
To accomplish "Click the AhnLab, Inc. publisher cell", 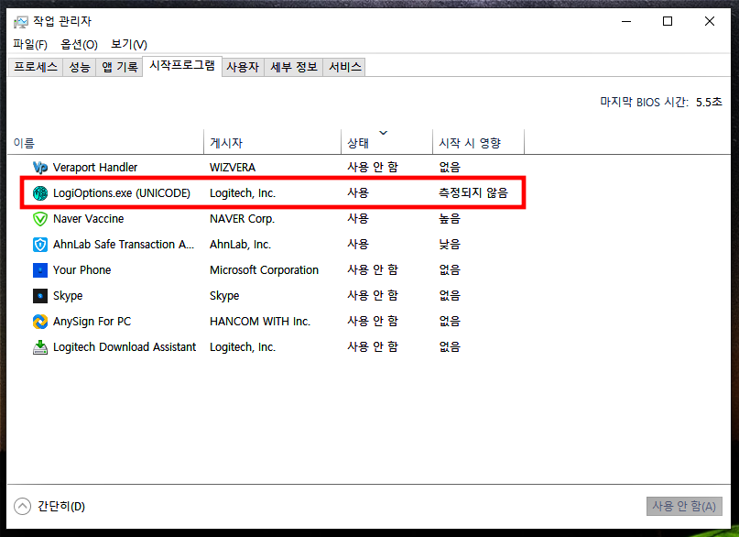I will (x=240, y=245).
